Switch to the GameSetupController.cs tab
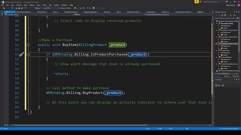 coord(183,12)
